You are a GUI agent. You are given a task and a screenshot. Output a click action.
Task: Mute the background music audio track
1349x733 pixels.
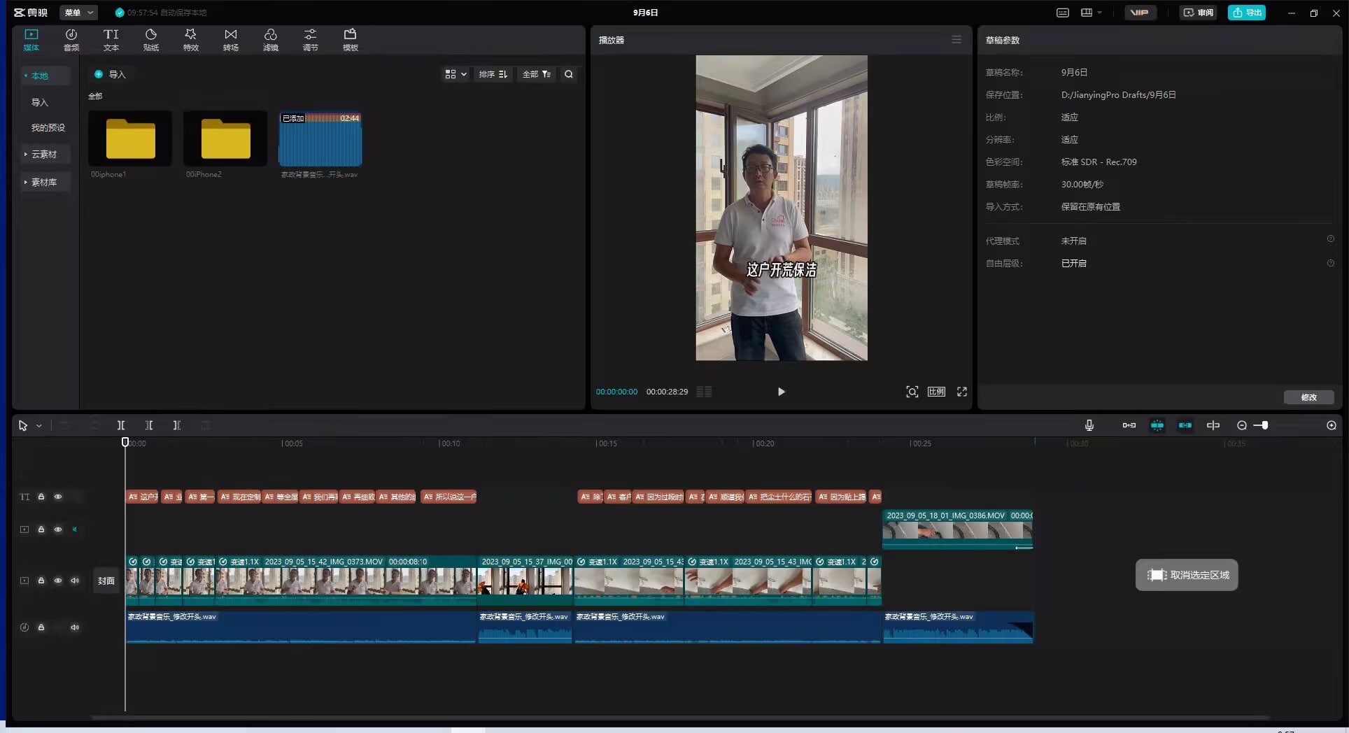pos(75,627)
